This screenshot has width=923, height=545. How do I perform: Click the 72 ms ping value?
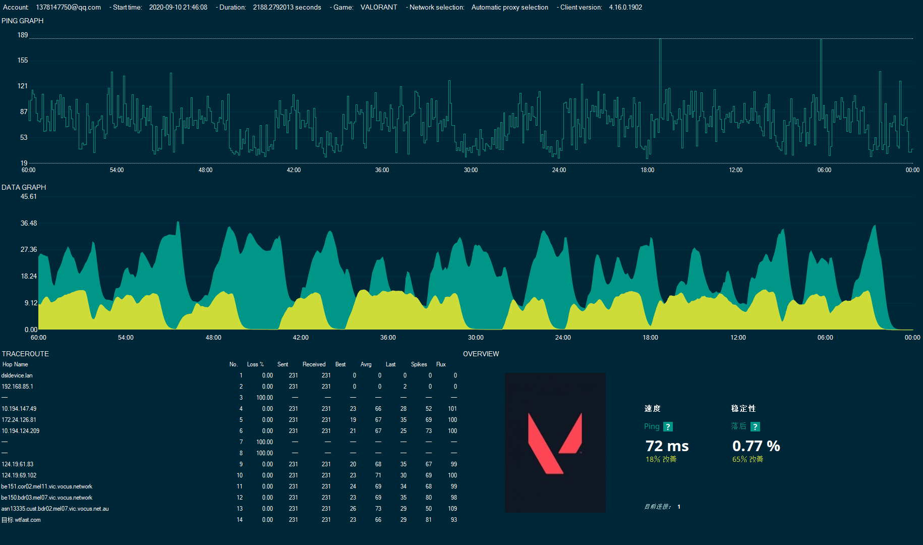point(667,446)
